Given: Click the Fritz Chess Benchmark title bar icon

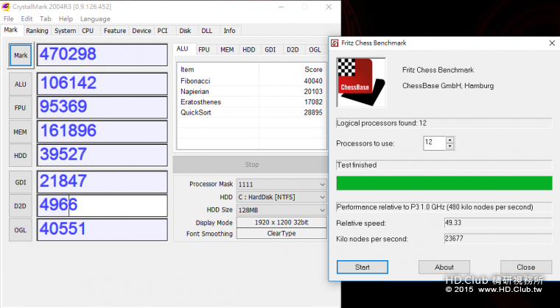Looking at the screenshot, I should point(335,43).
